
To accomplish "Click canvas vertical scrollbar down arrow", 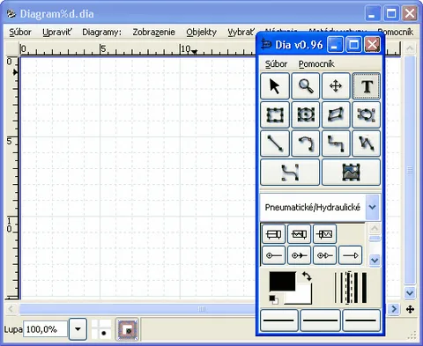I will click(x=410, y=292).
